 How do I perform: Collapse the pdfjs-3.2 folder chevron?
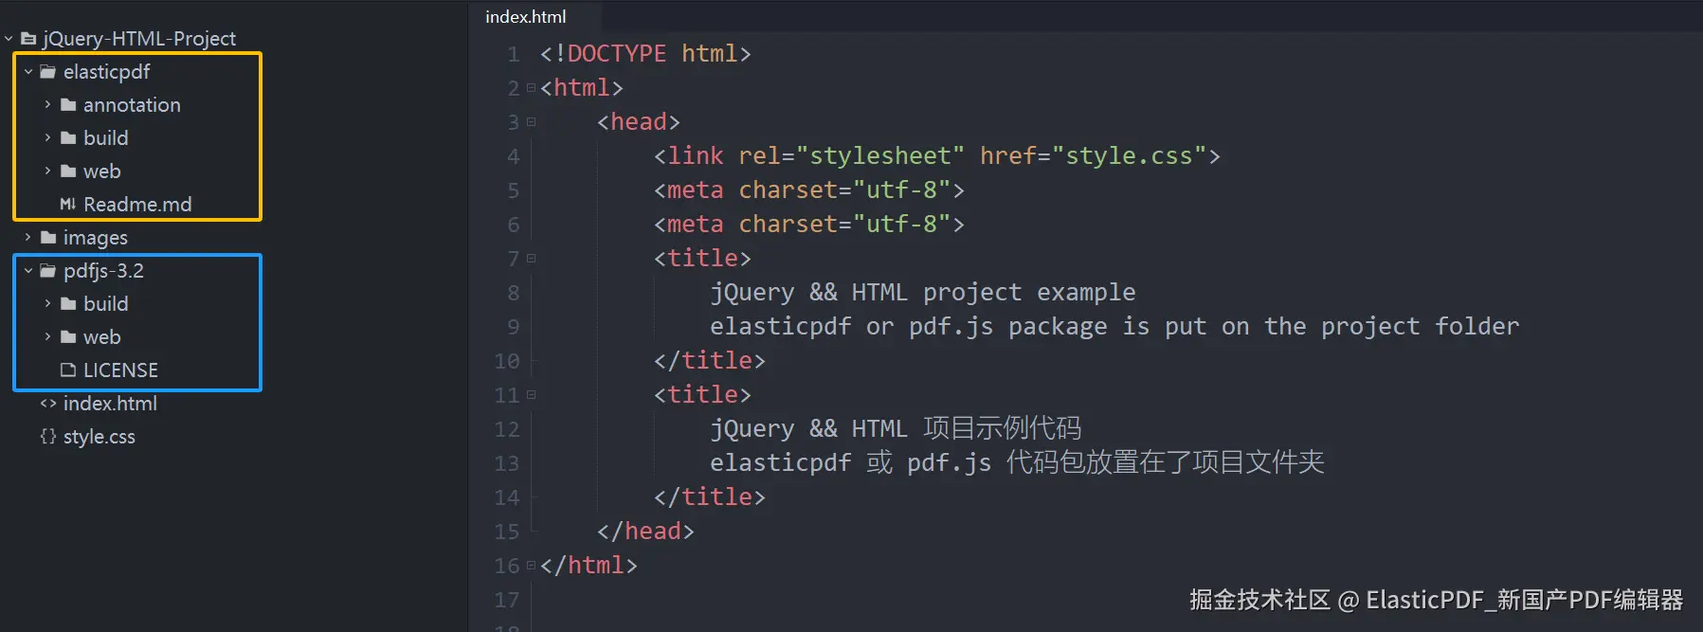(28, 271)
